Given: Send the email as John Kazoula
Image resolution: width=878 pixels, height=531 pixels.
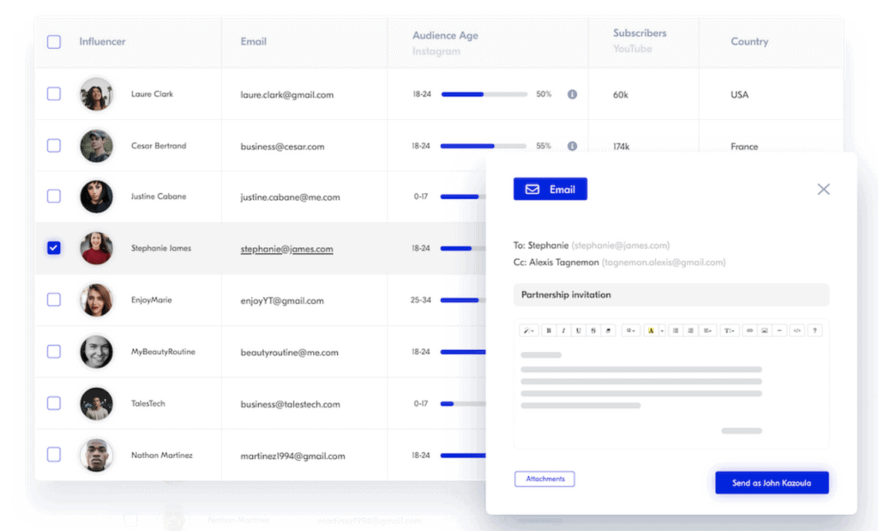Looking at the screenshot, I should pyautogui.click(x=772, y=483).
